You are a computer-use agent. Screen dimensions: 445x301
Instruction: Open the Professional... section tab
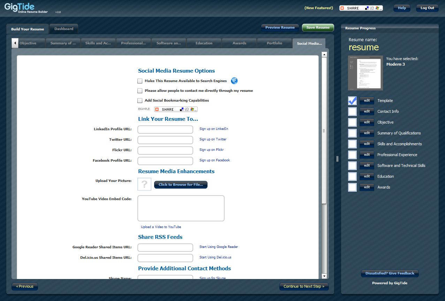coord(134,43)
